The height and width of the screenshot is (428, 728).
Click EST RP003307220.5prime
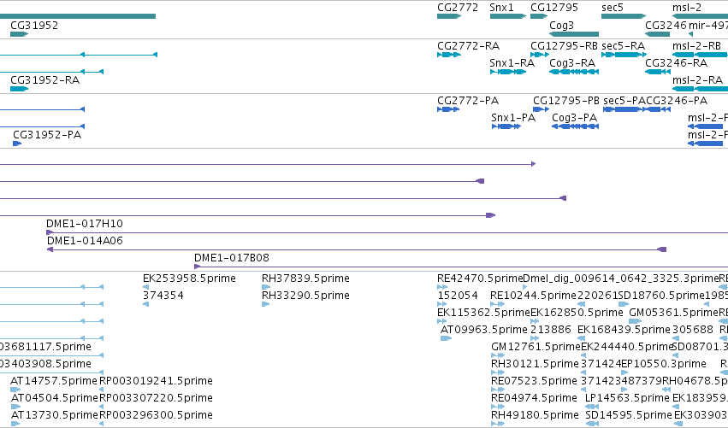pos(156,398)
